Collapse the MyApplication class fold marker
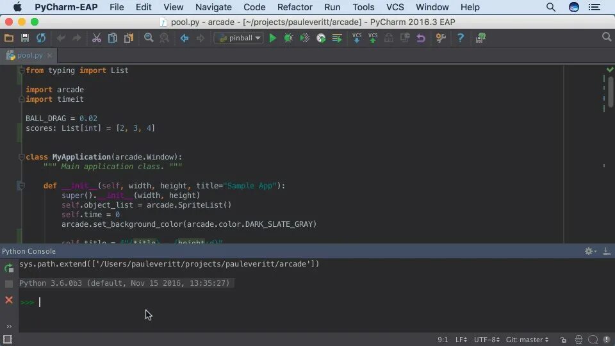 [x=22, y=158]
